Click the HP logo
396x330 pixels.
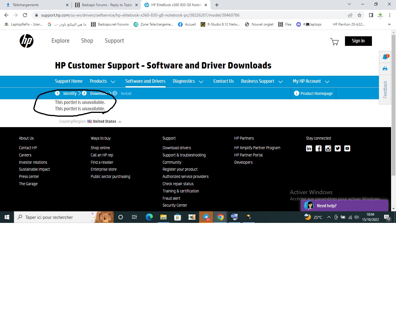point(27,41)
